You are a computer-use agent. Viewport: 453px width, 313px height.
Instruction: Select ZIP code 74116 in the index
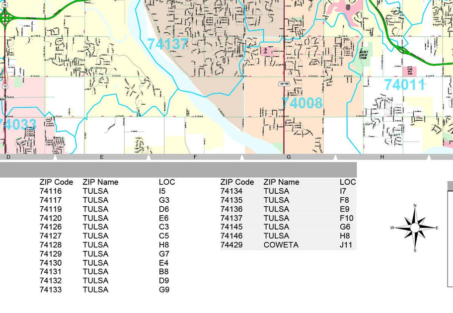[51, 191]
